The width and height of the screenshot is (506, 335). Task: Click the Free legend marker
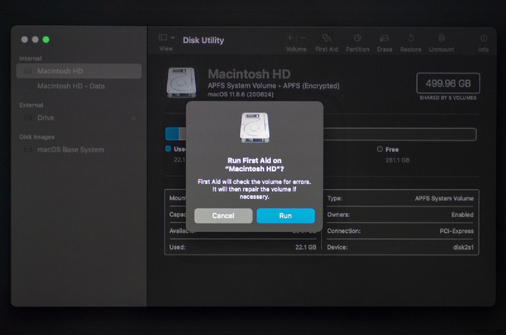click(x=380, y=149)
